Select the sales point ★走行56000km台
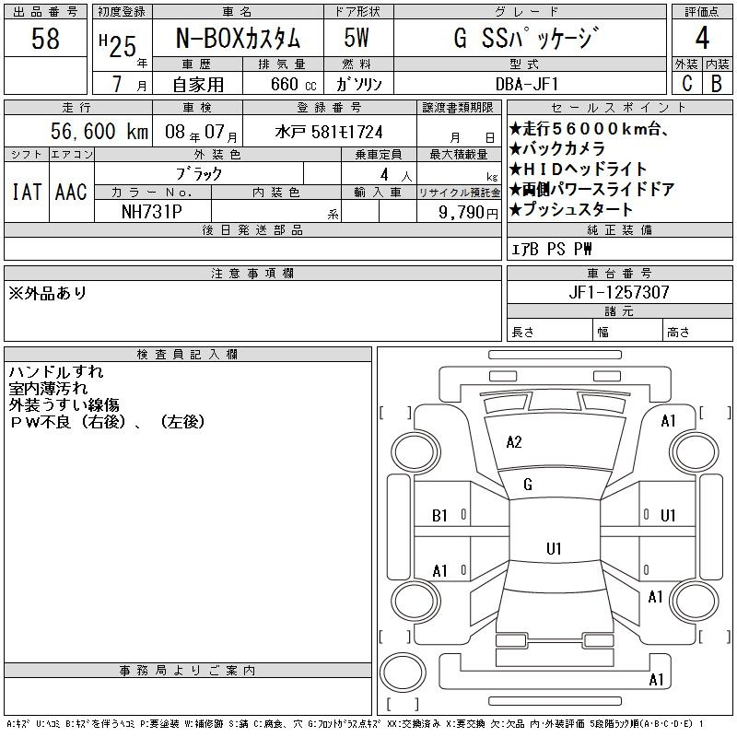The height and width of the screenshot is (737, 737). coord(589,128)
